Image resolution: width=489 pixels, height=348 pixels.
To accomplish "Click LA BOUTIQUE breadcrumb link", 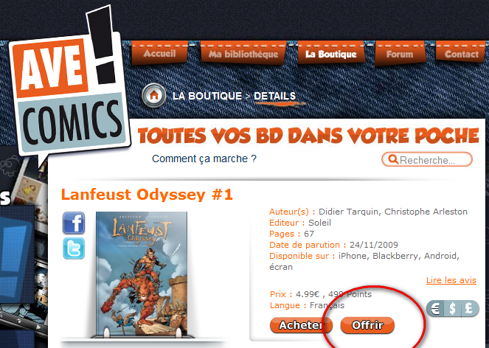I will point(207,96).
